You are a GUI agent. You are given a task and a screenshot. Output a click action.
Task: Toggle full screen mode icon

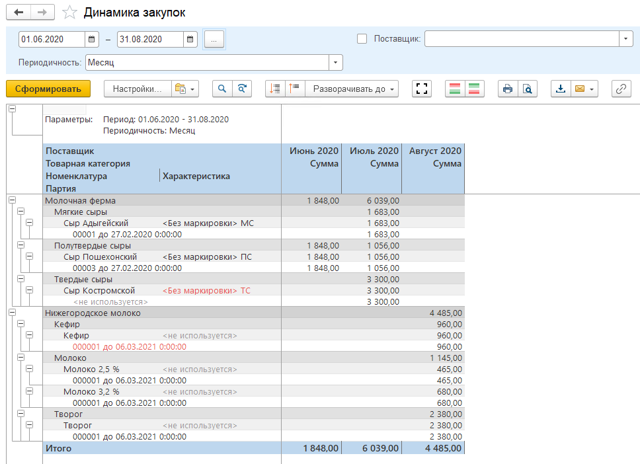(421, 89)
